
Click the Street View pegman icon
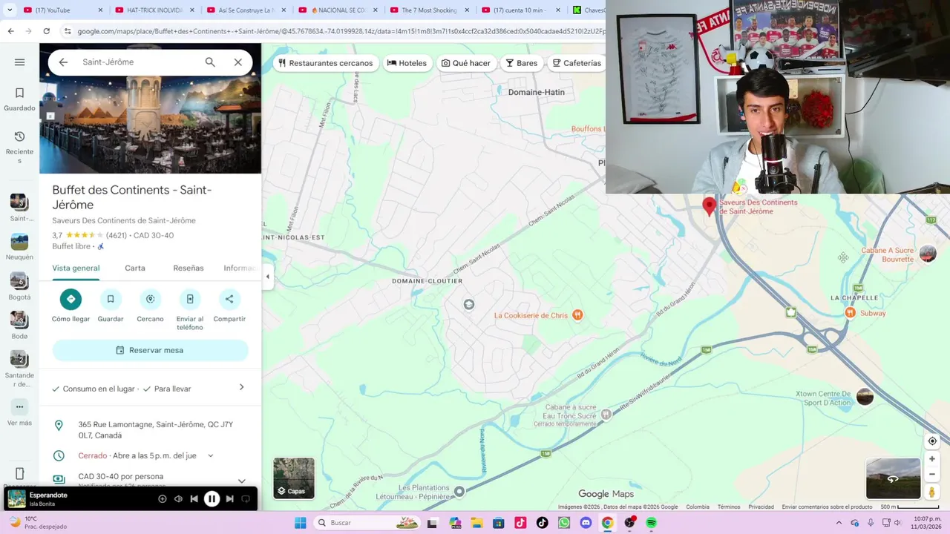pyautogui.click(x=932, y=492)
